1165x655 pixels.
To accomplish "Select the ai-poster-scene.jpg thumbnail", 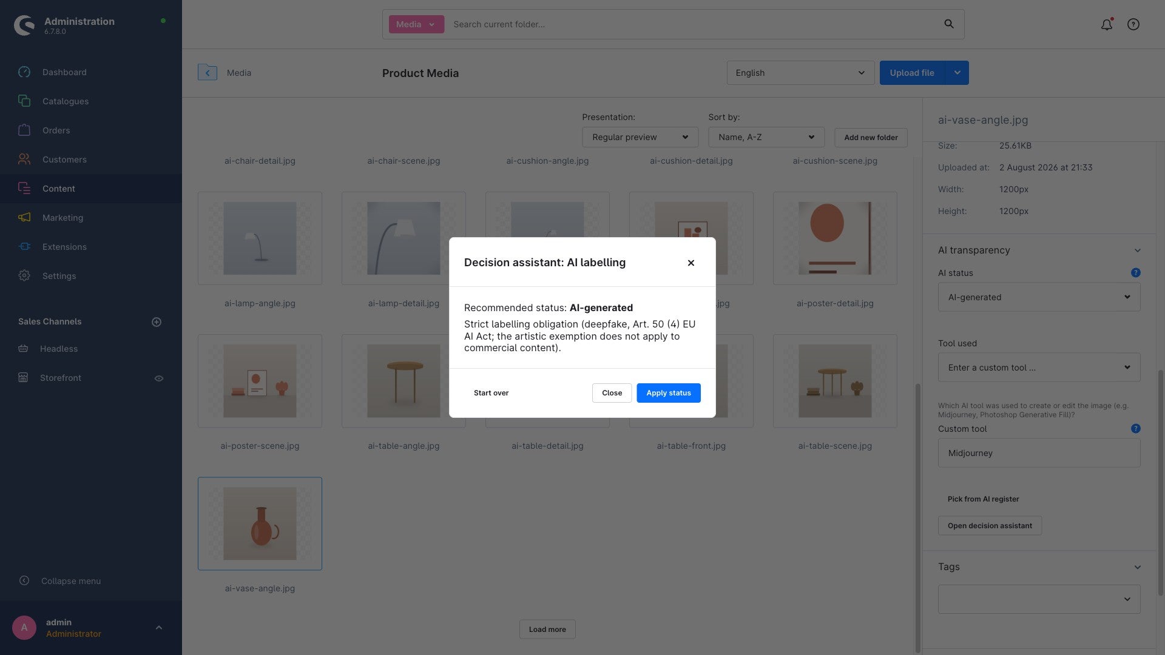I will coord(260,381).
